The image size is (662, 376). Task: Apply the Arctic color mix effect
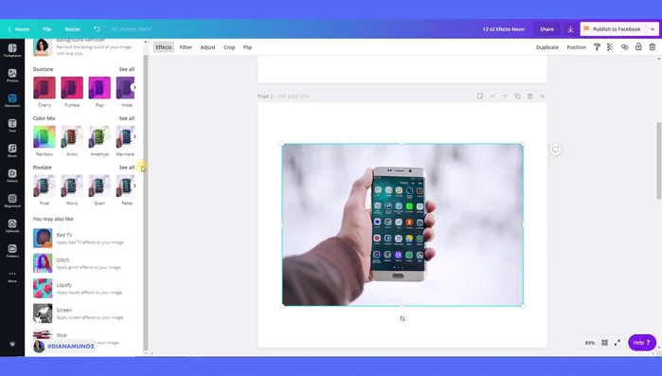coord(72,136)
